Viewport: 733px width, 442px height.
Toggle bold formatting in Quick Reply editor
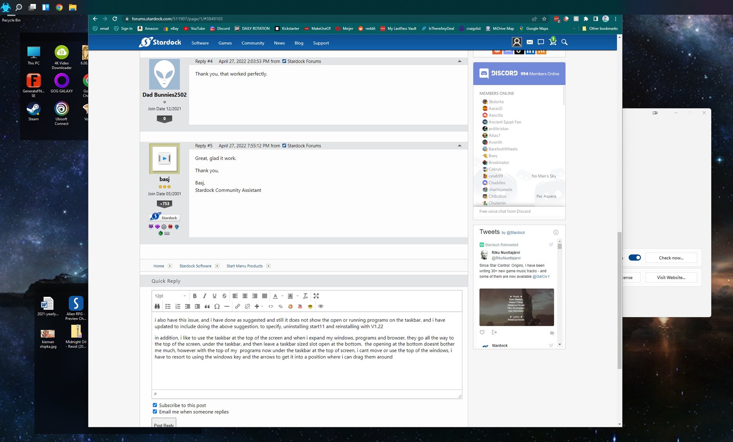pos(195,296)
